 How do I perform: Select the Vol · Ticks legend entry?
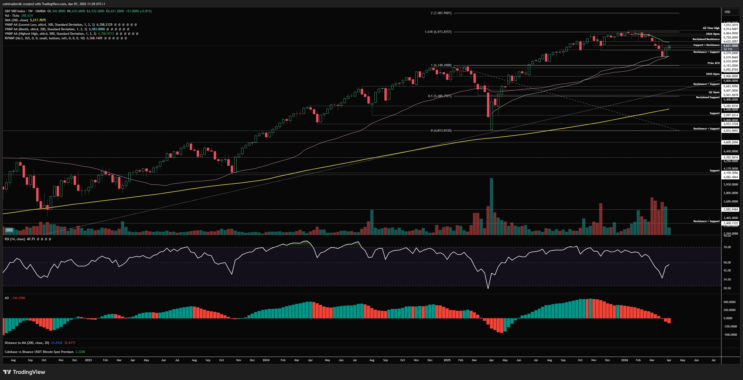(x=12, y=16)
